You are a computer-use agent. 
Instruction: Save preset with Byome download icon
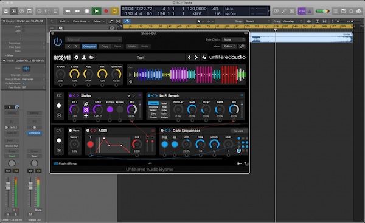coord(84,57)
